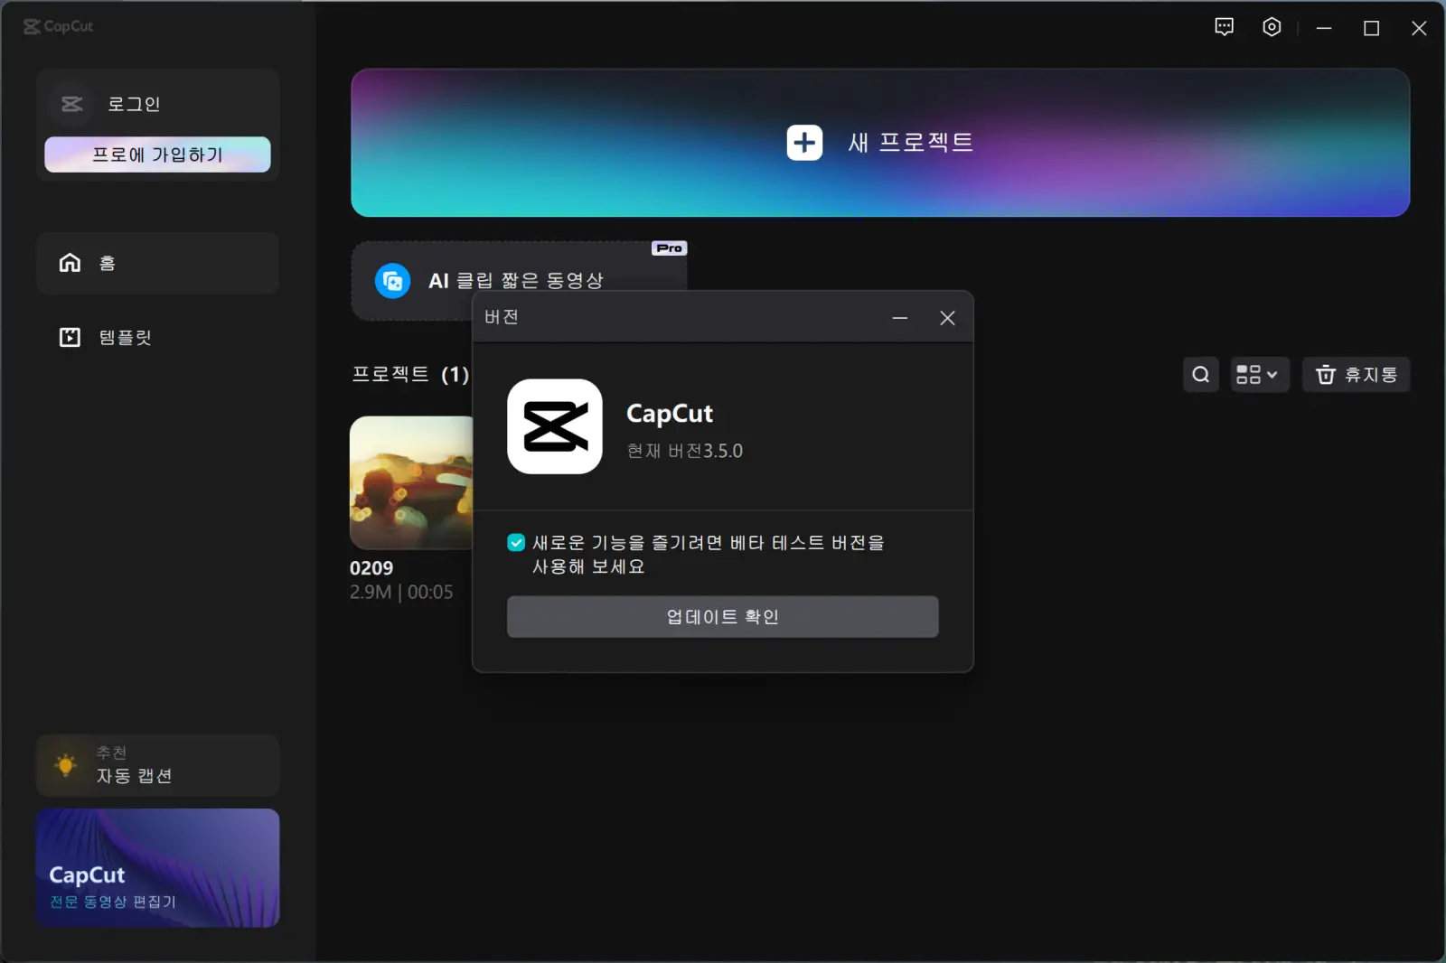Click the 로그인 profile avatar icon

coord(72,104)
